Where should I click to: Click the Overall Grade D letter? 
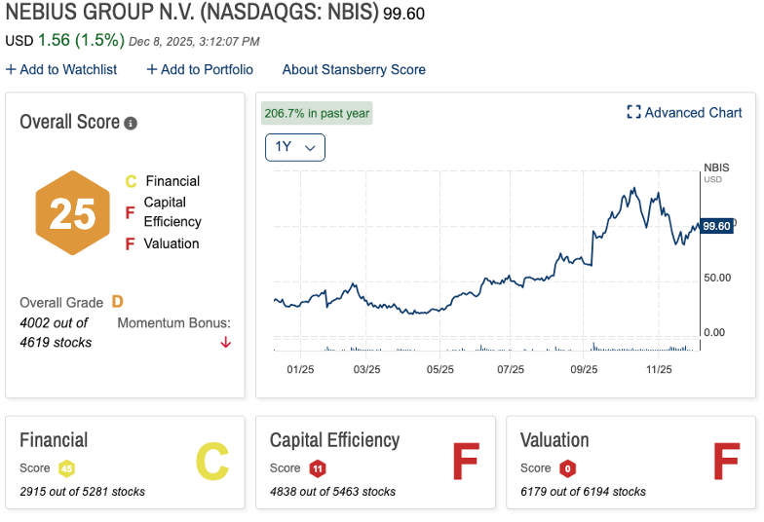tap(117, 303)
